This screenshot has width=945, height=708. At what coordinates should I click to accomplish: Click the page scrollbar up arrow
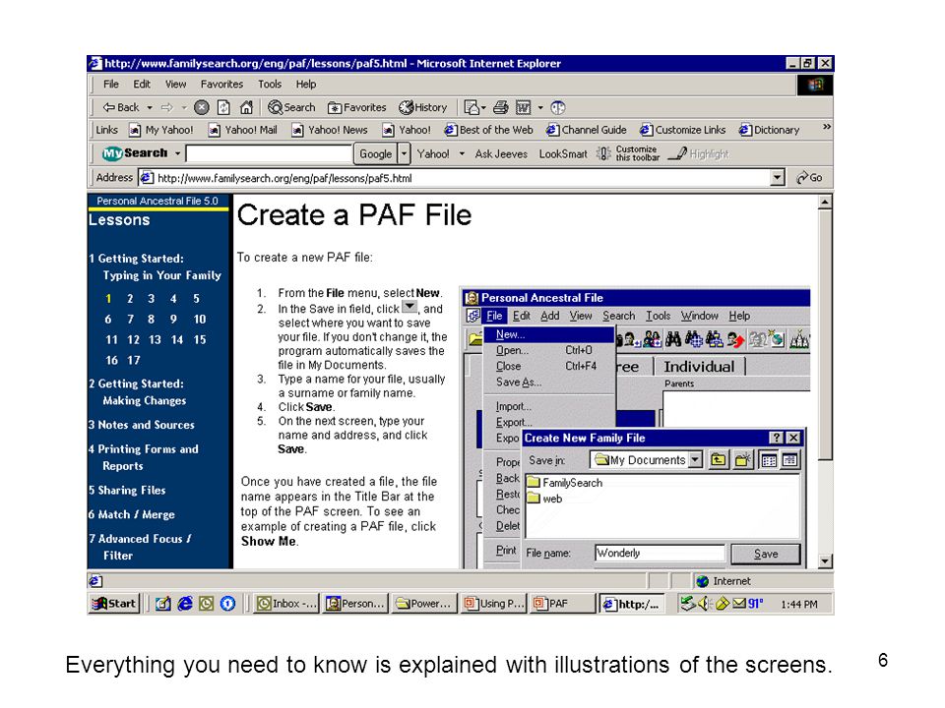825,202
